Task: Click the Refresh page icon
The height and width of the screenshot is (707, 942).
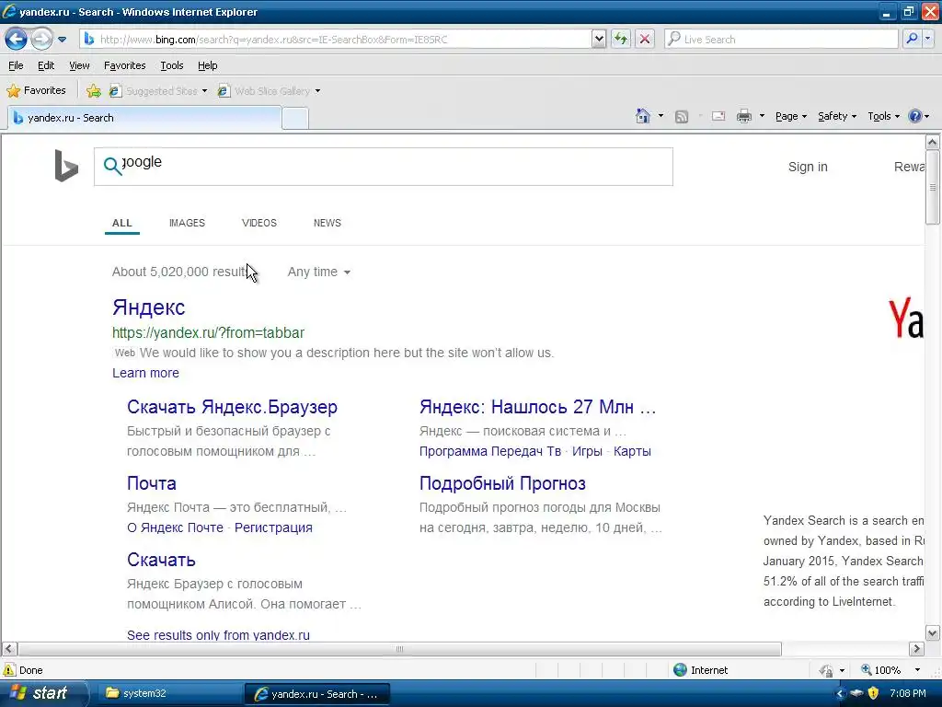Action: pyautogui.click(x=621, y=40)
